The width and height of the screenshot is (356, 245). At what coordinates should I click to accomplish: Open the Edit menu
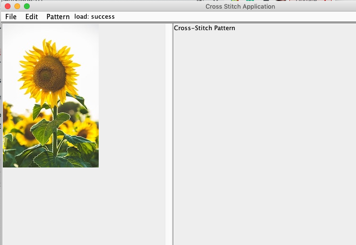point(32,17)
